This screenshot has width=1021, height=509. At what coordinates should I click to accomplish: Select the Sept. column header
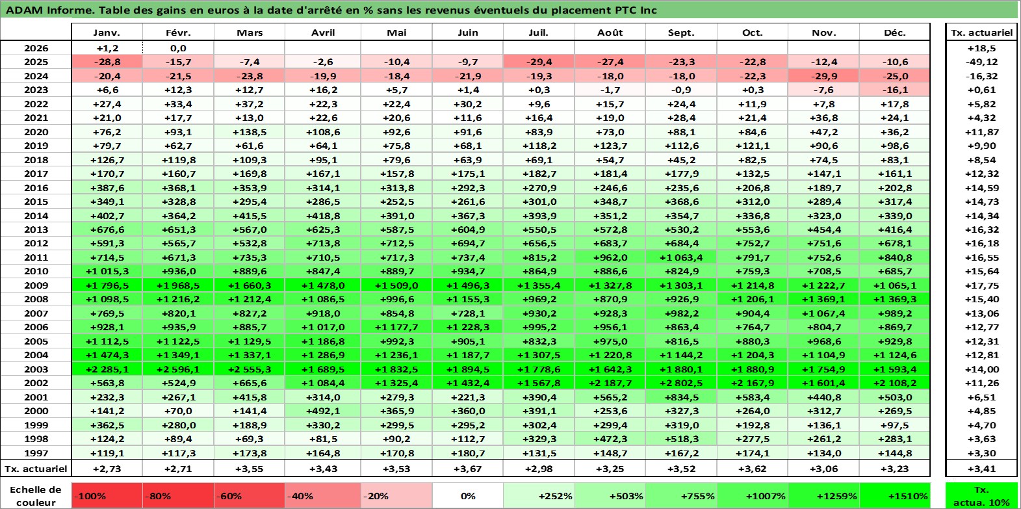point(681,33)
